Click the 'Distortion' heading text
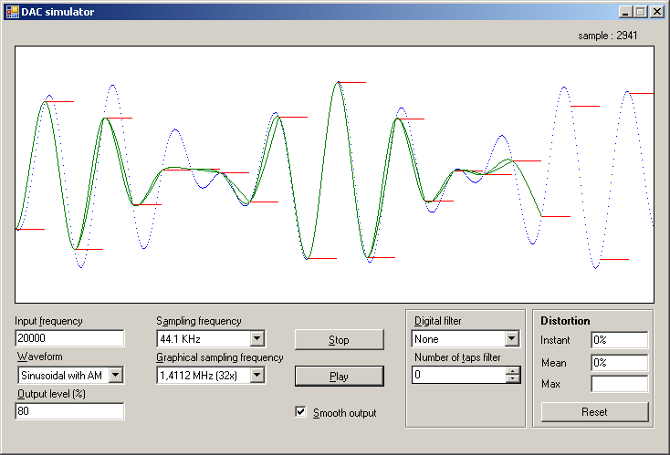 (x=565, y=321)
